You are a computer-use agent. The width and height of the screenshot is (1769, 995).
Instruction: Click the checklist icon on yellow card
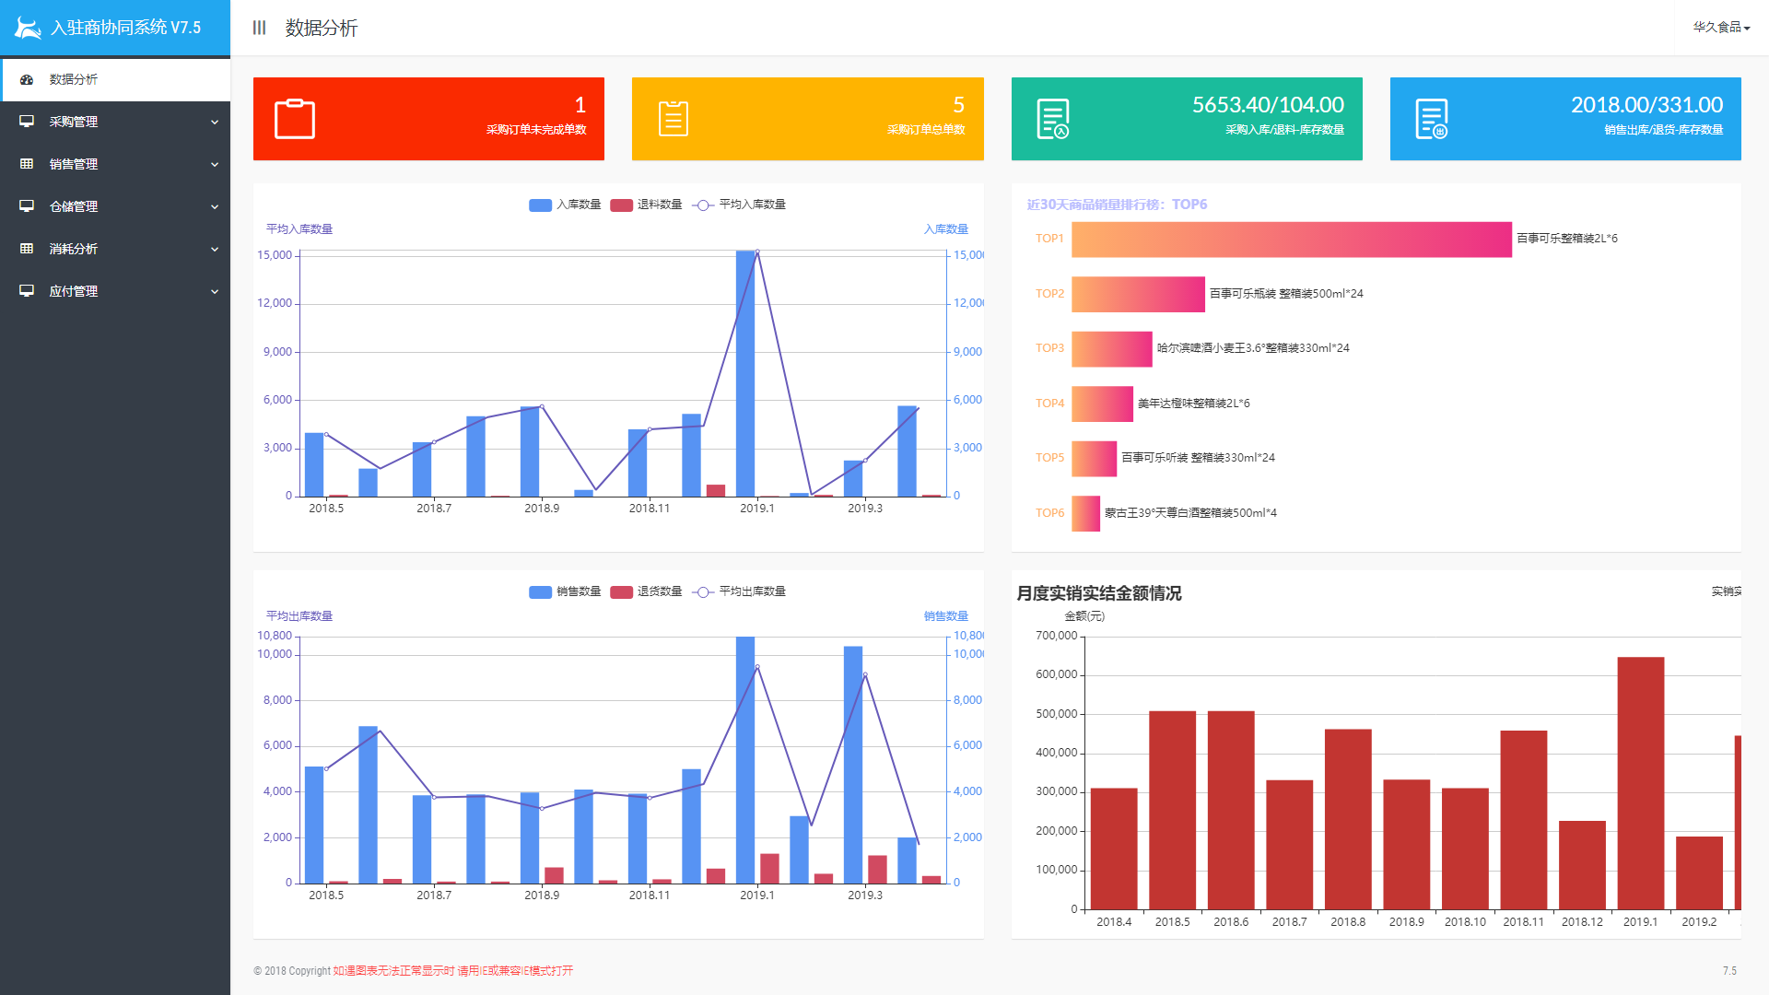pos(674,119)
